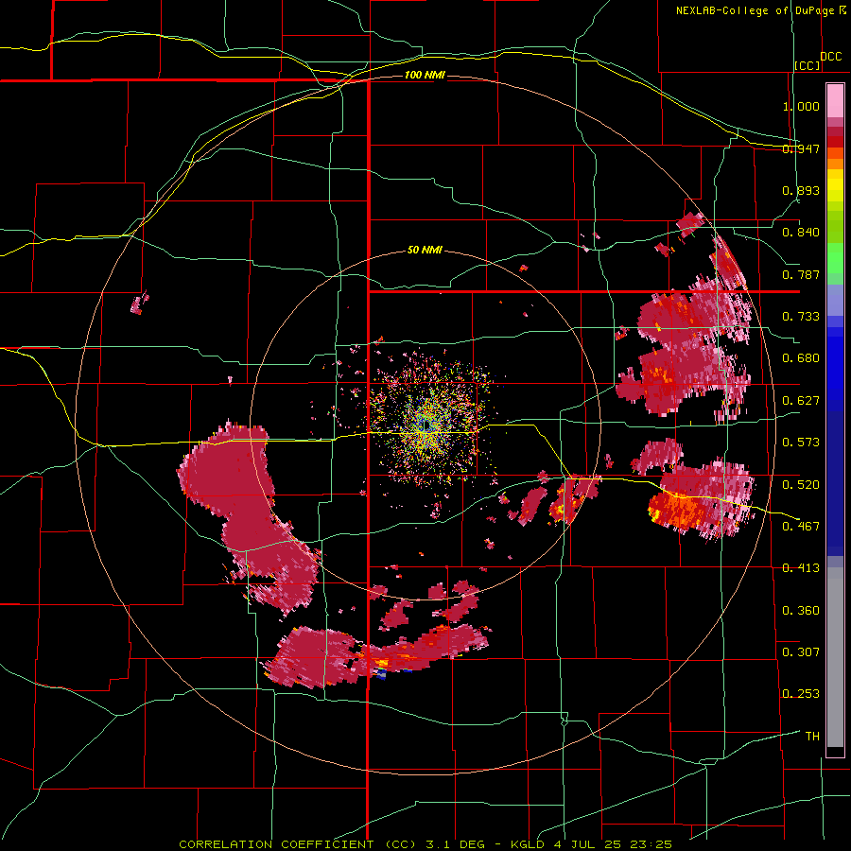
Task: Pick the gray band on the color scale
Action: tap(835, 657)
